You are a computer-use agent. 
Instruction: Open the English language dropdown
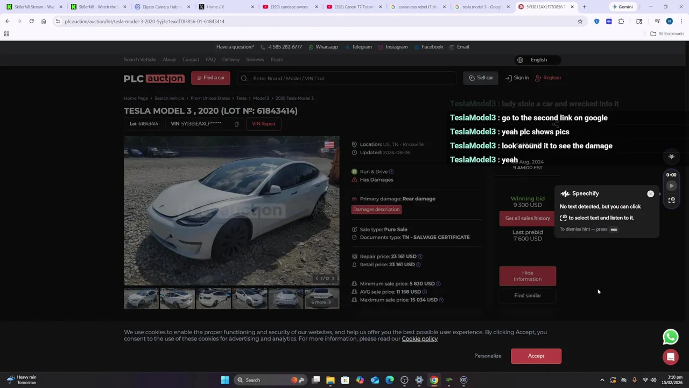[x=539, y=60]
